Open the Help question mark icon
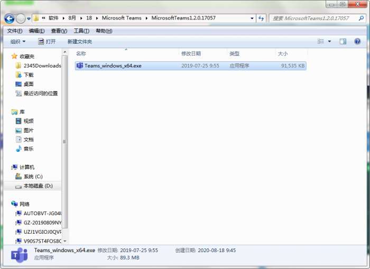Screen dimensions: 370x269 [x=357, y=42]
